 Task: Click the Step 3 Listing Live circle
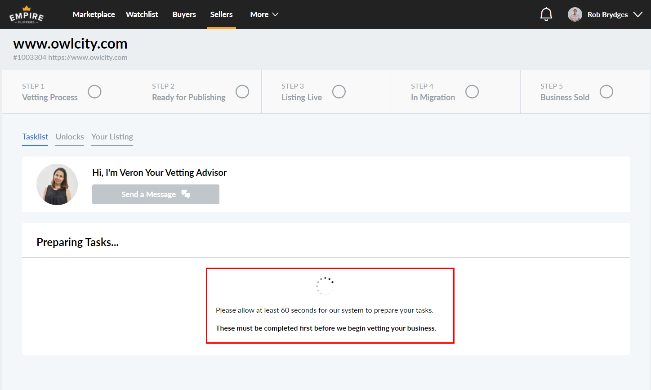339,92
